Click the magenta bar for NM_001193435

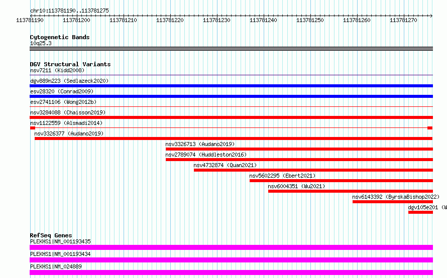231,247
